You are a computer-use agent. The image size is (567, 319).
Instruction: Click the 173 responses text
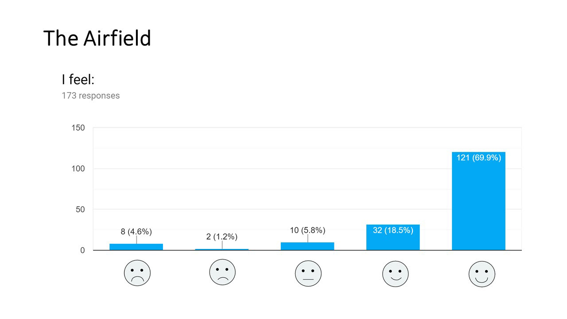[x=91, y=96]
